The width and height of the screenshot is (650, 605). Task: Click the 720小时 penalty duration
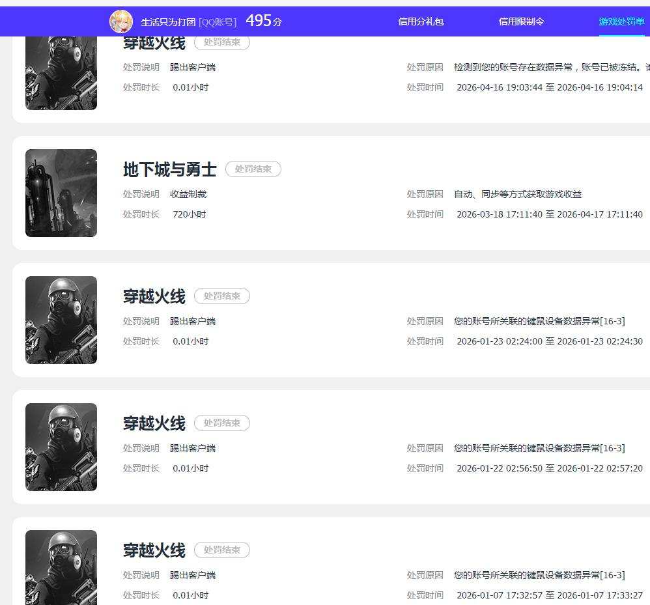click(x=190, y=214)
